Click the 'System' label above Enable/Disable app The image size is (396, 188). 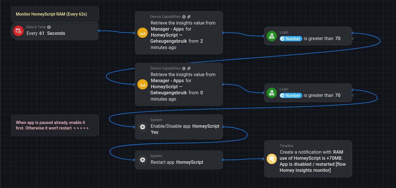coord(156,120)
